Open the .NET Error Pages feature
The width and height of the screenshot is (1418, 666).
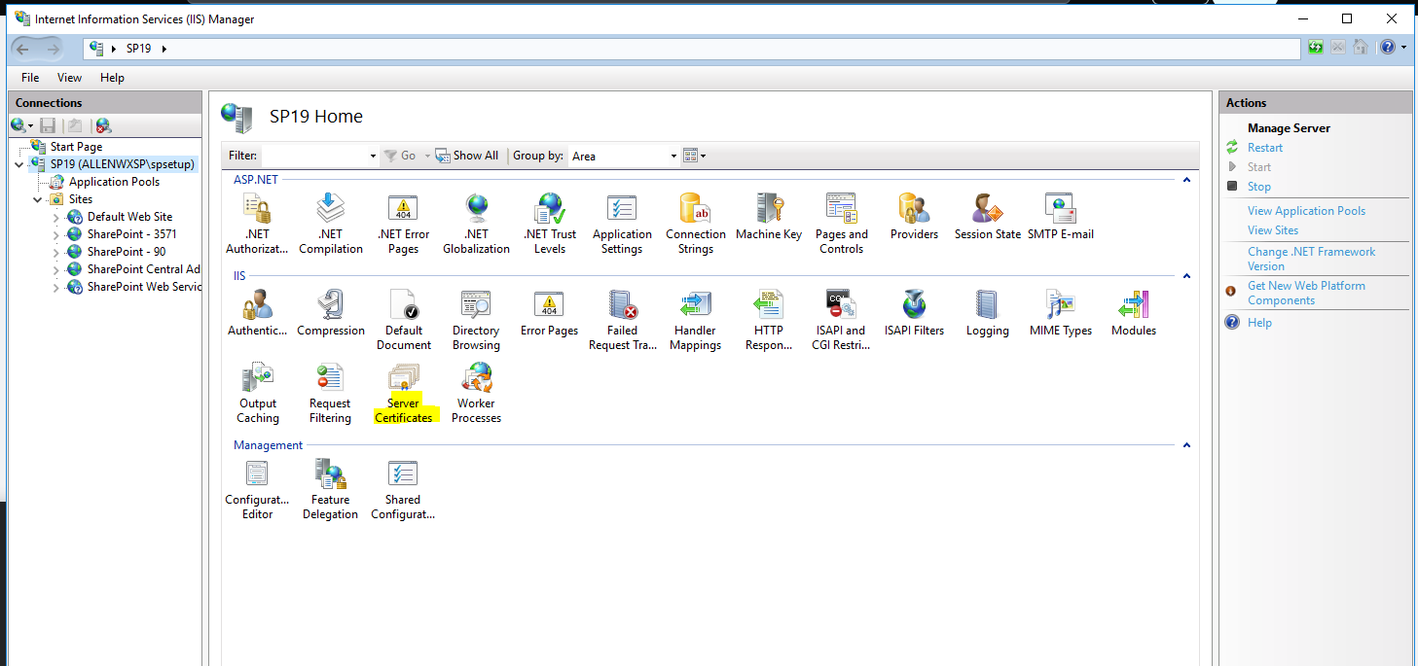403,224
